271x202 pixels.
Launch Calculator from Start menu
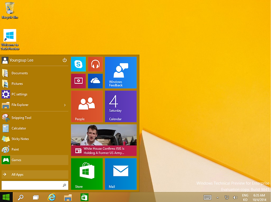(35, 128)
